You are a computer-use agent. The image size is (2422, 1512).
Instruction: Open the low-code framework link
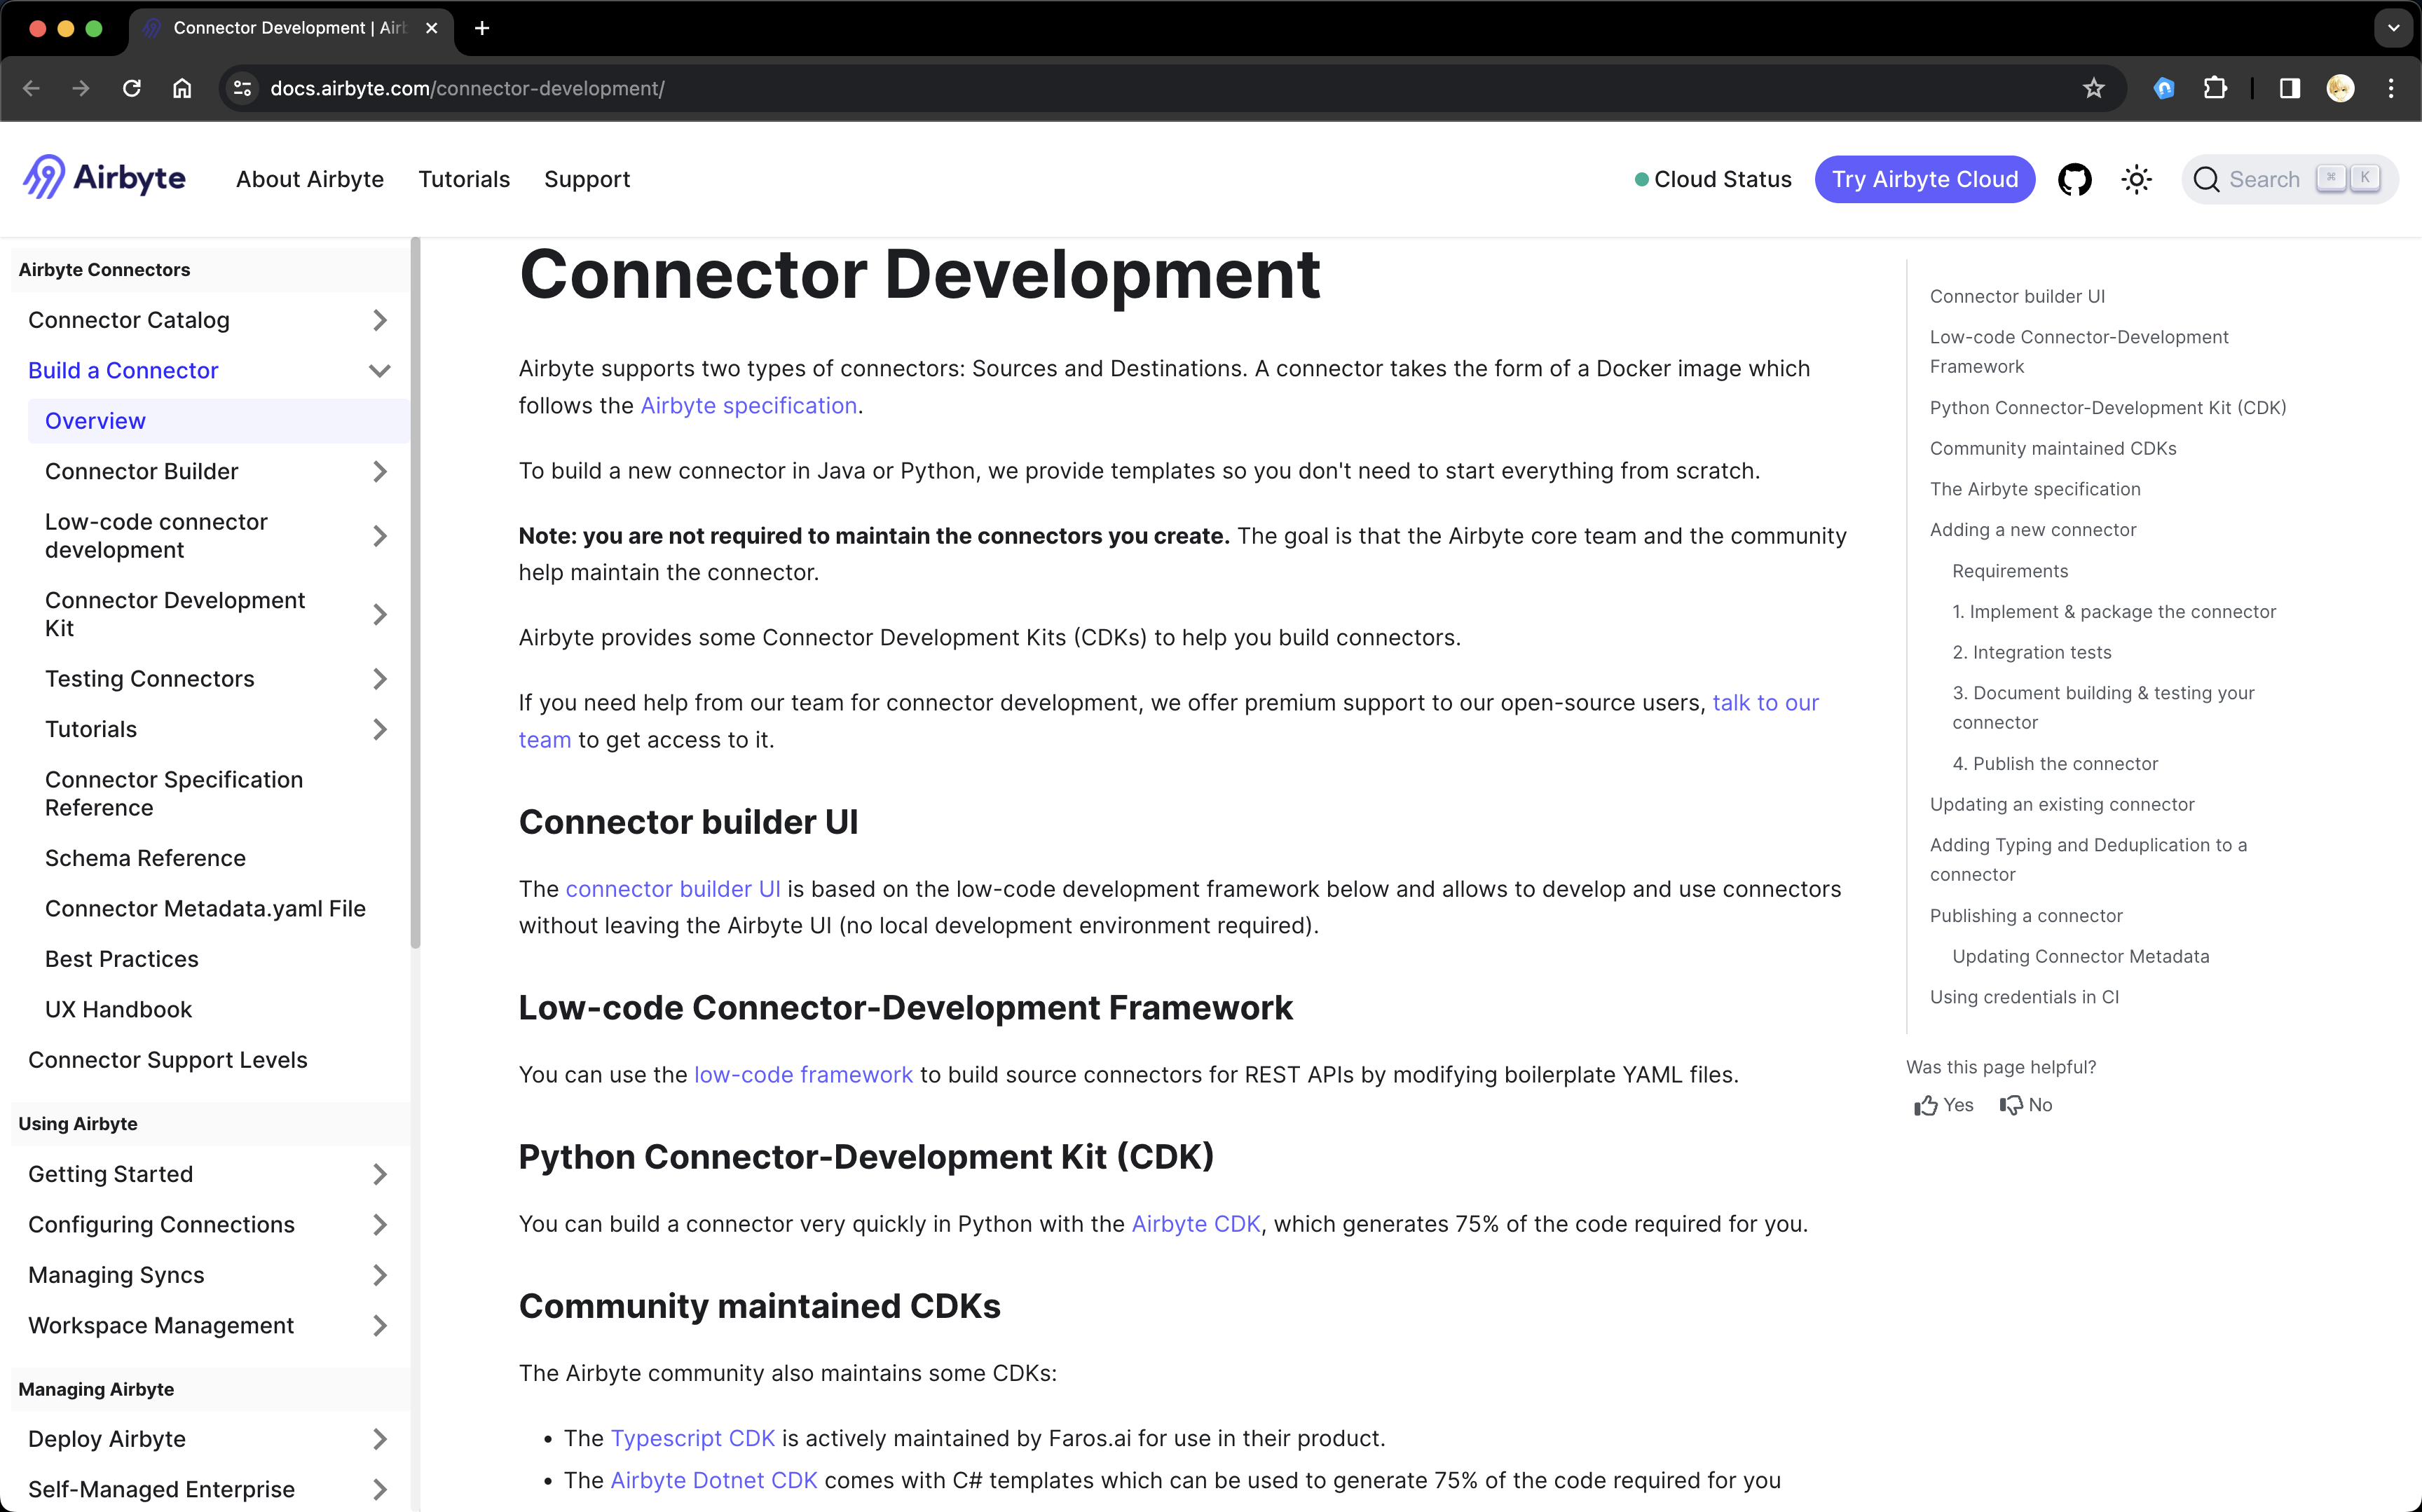coord(803,1075)
